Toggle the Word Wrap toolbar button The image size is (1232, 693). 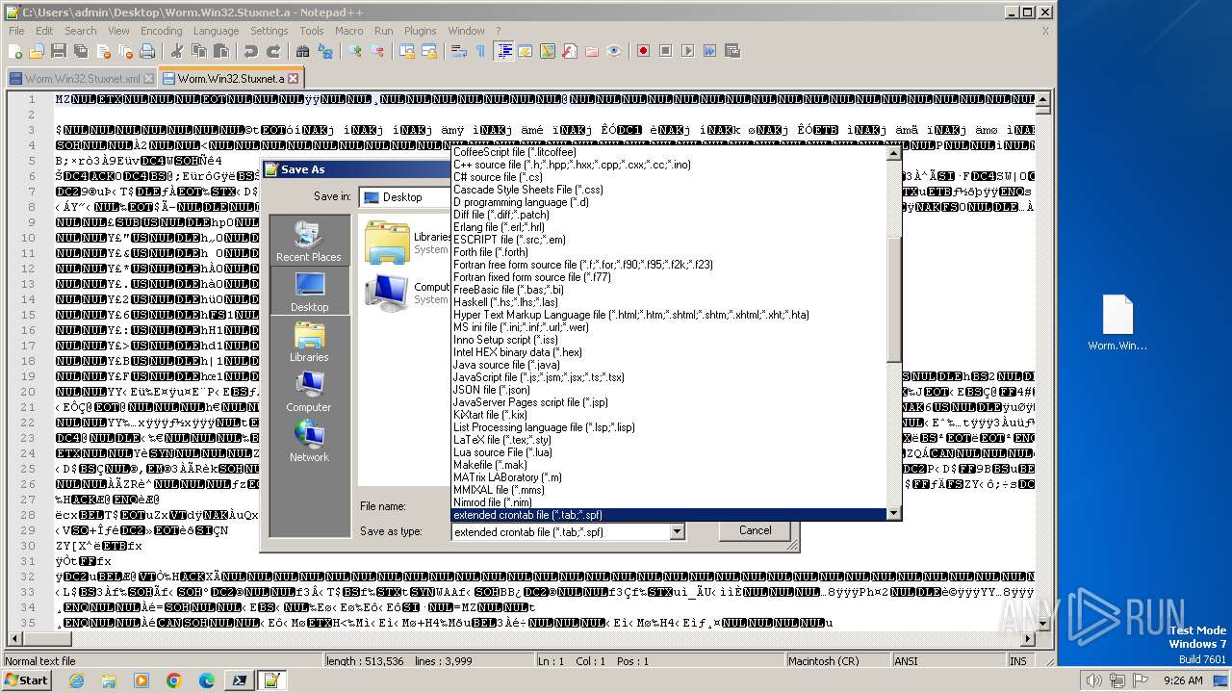pyautogui.click(x=459, y=51)
